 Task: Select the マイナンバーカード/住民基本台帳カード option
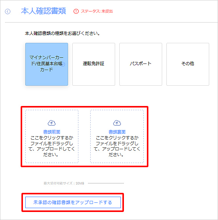(x=47, y=64)
